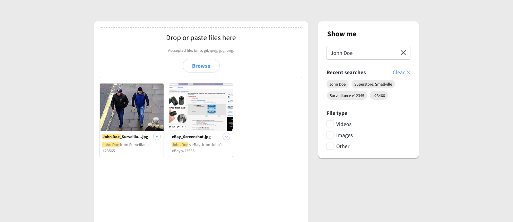Viewport: 513px width, 222px height.
Task: Expand details for eBay_Screenshot.jpg
Action: click(x=226, y=136)
